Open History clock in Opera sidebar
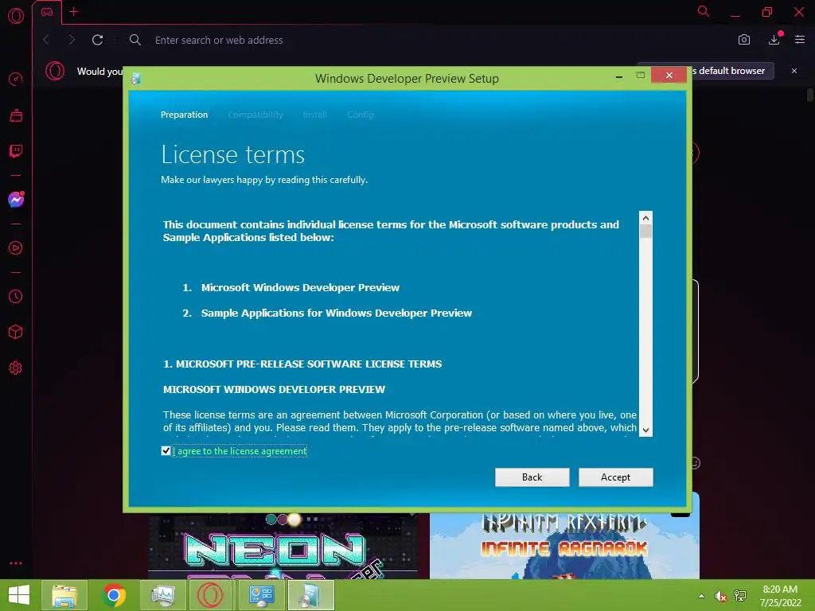Viewport: 815px width, 611px height. click(x=16, y=296)
